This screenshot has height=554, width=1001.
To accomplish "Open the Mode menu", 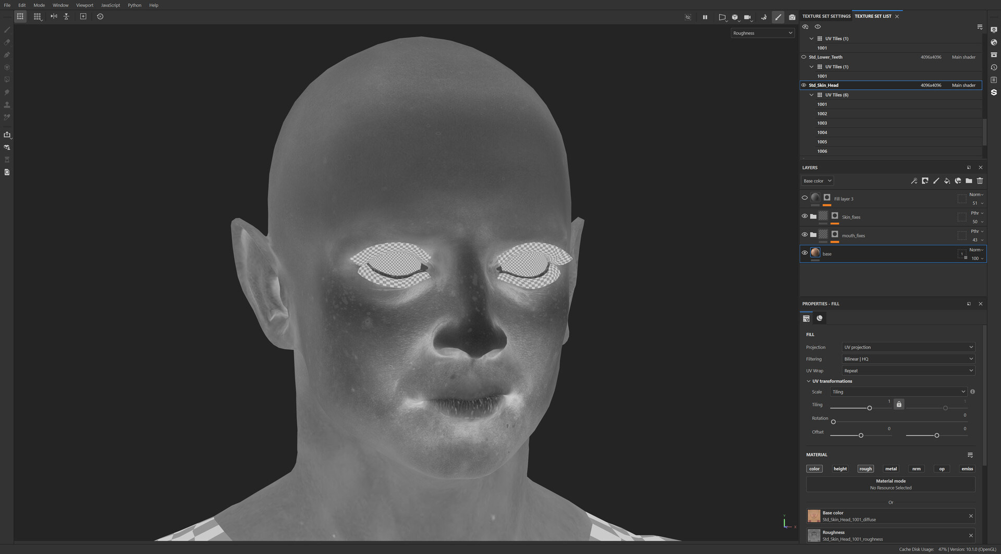I will [x=39, y=5].
